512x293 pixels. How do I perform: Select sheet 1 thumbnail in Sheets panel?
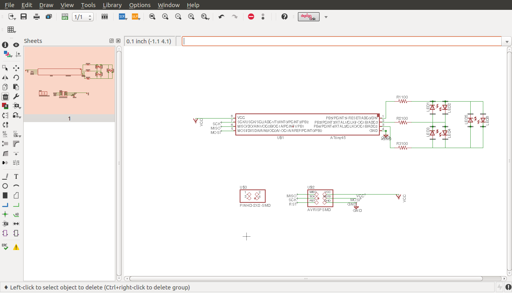click(69, 80)
